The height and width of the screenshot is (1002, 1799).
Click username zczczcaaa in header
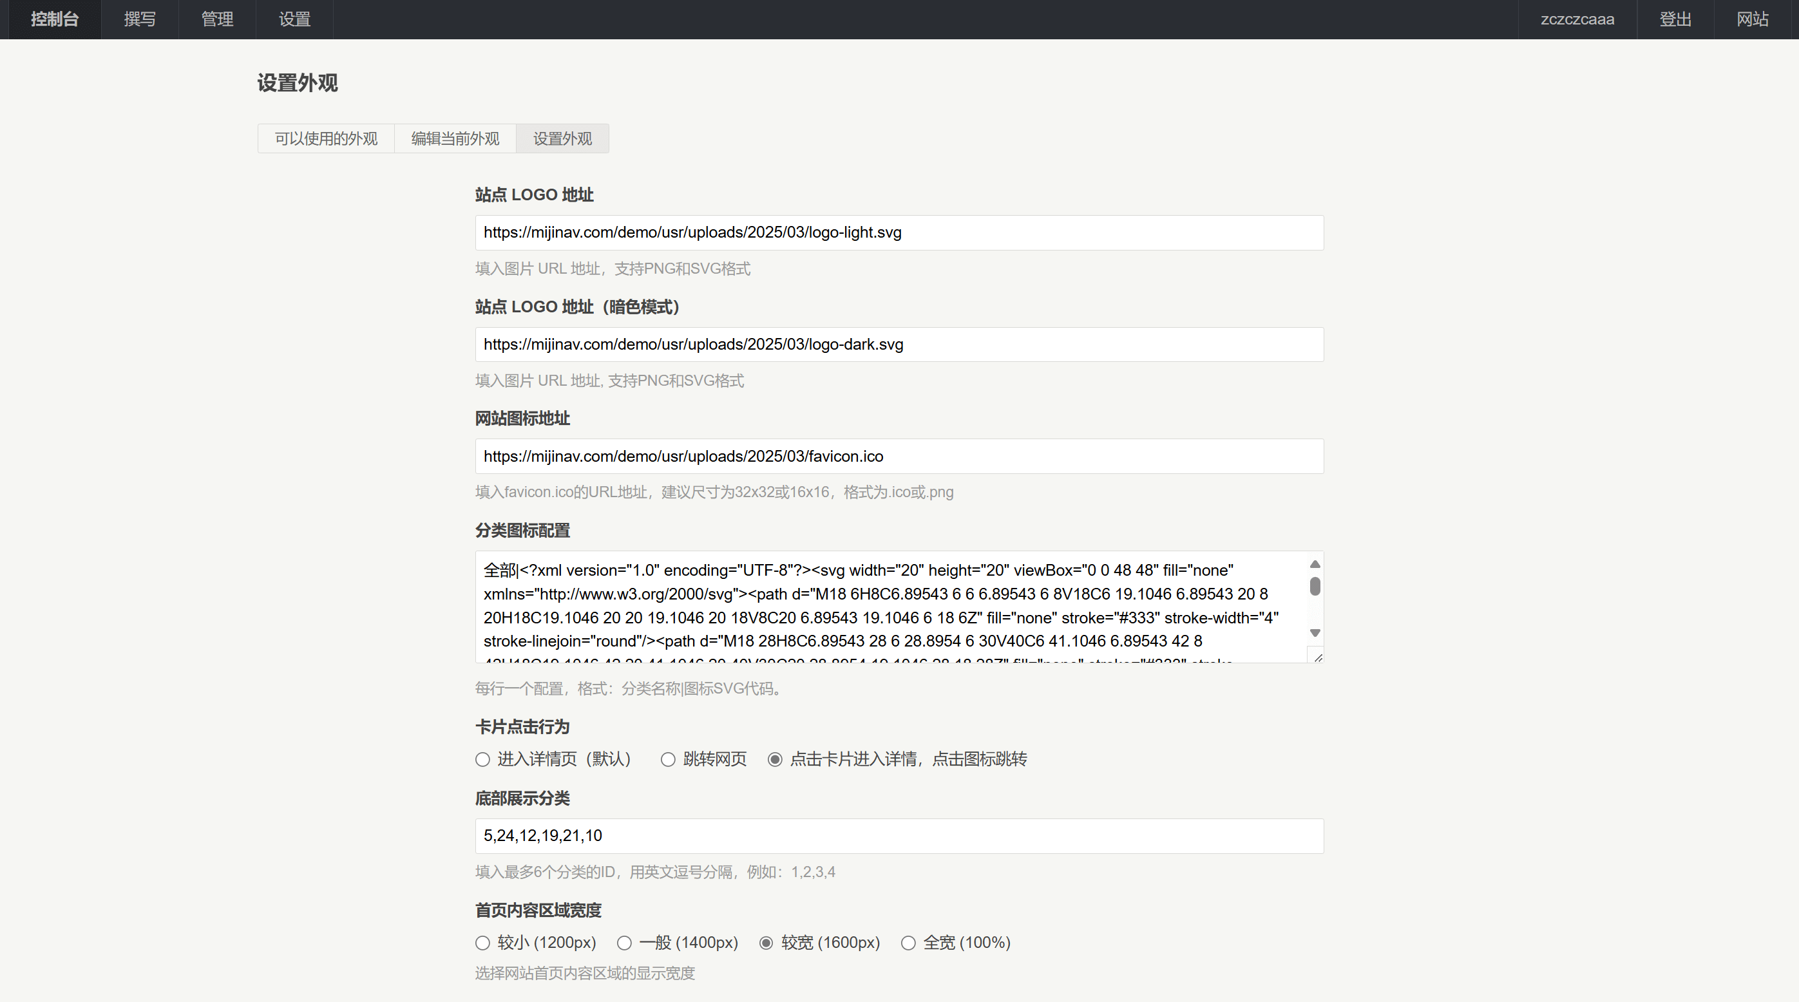pyautogui.click(x=1577, y=19)
